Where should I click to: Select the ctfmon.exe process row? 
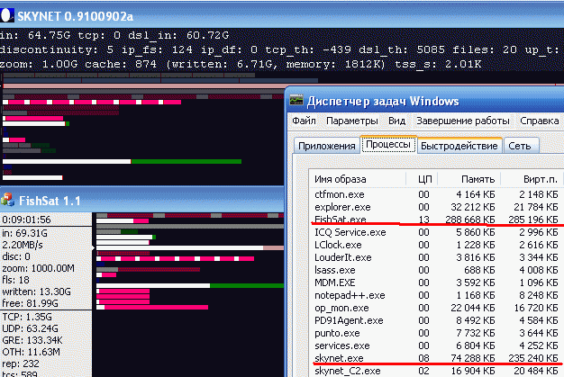click(436, 194)
